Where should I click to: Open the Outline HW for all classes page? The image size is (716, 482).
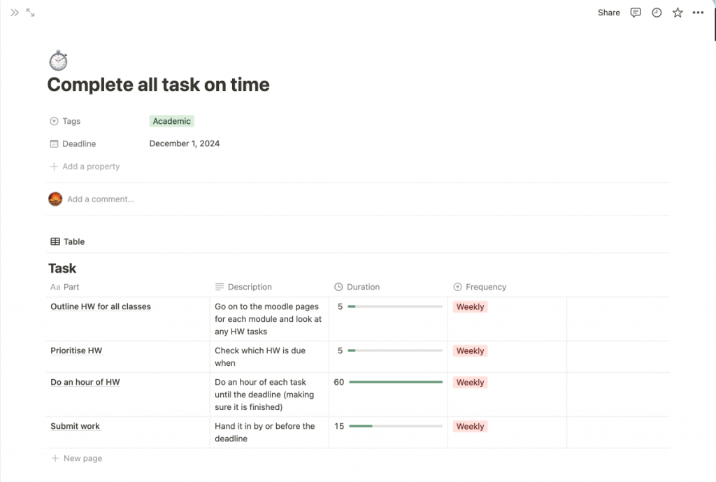click(101, 306)
